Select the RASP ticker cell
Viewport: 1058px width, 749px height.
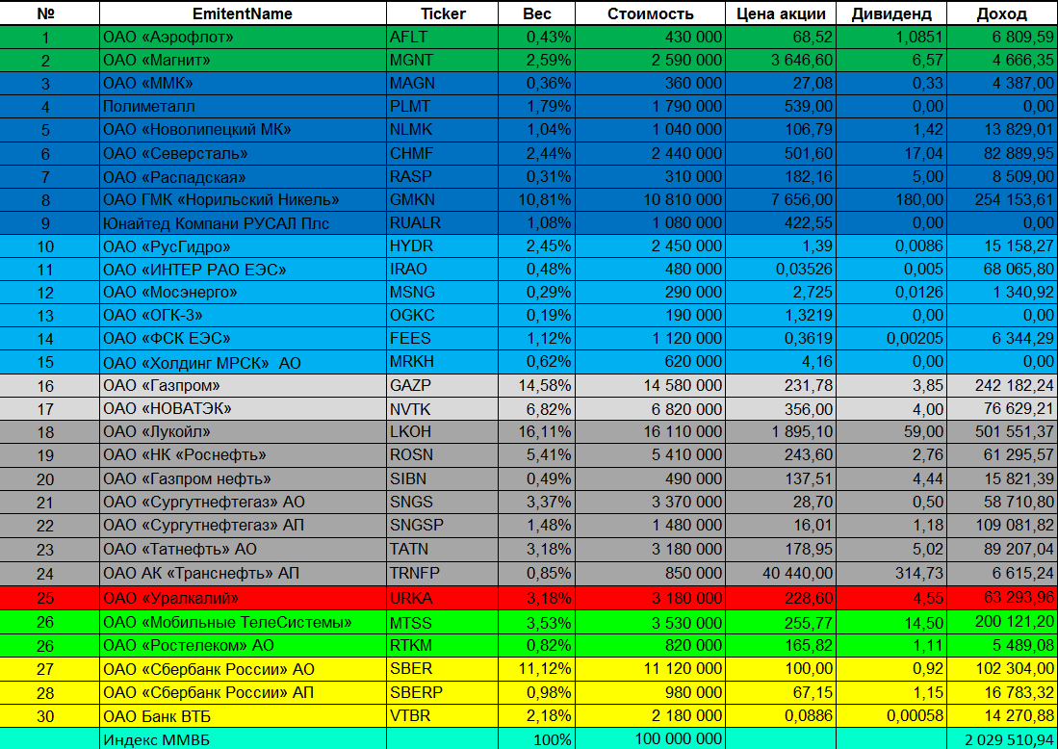pos(443,176)
